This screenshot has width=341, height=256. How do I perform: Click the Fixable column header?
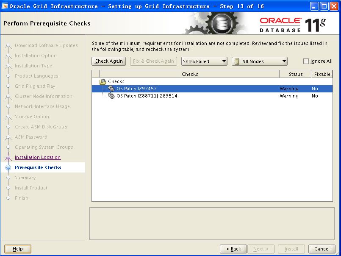[322, 74]
